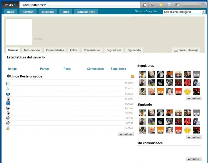
Task: Click the Rango statistic link
Action: pyautogui.click(x=12, y=69)
